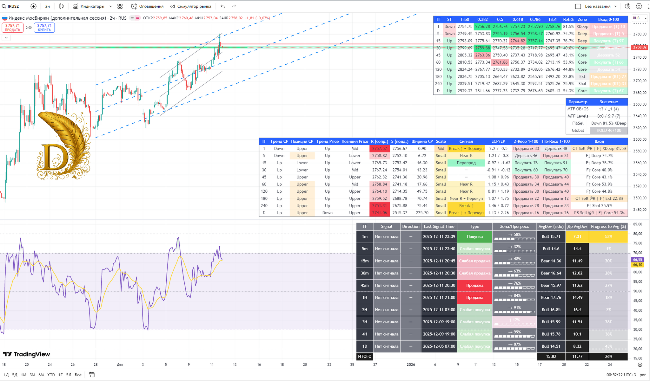Click the red ПРОДАТЬ sell button
The image size is (650, 381).
(x=12, y=28)
